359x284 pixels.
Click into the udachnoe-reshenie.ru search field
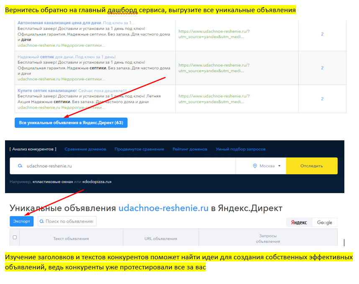[123, 166]
